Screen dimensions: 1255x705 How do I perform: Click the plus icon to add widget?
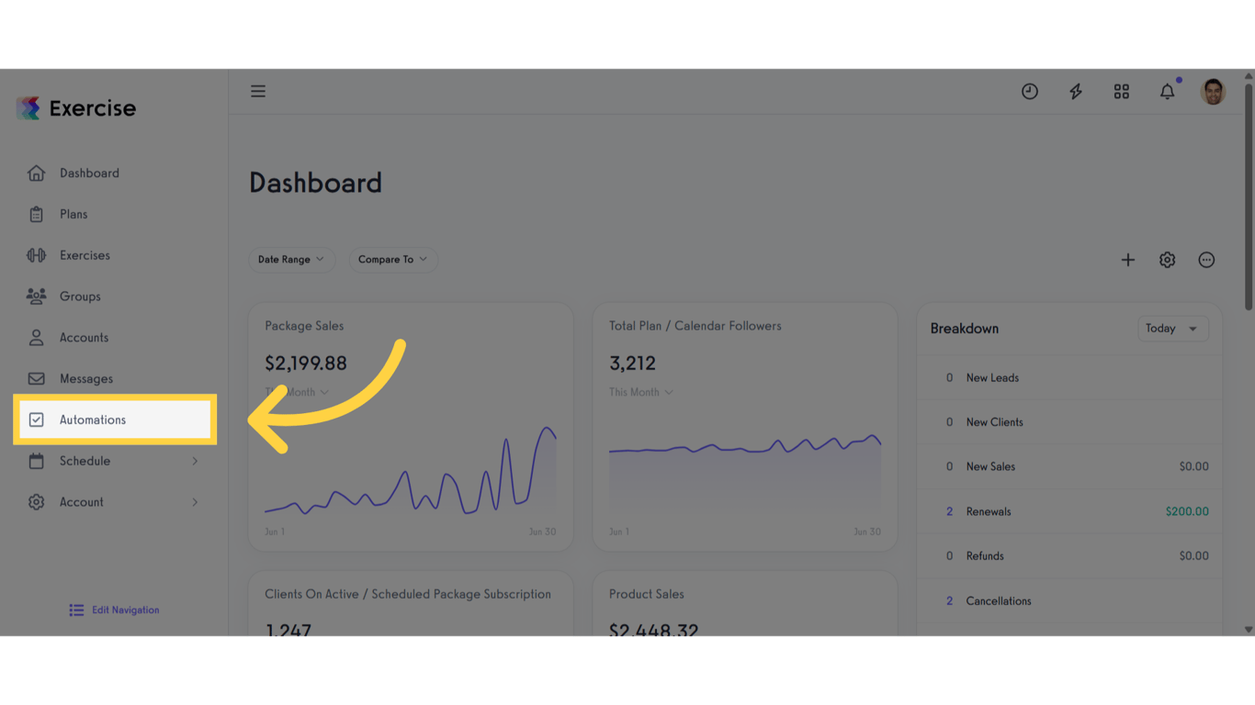pyautogui.click(x=1128, y=260)
